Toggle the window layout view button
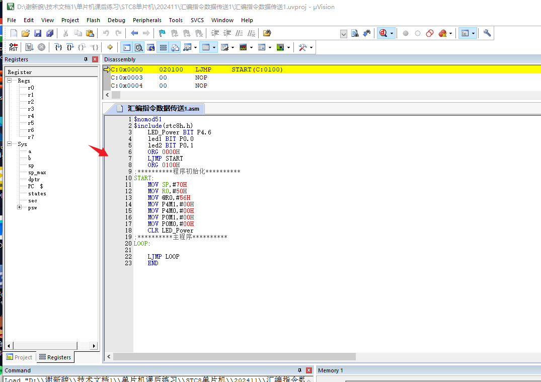This screenshot has width=541, height=382. point(465,33)
